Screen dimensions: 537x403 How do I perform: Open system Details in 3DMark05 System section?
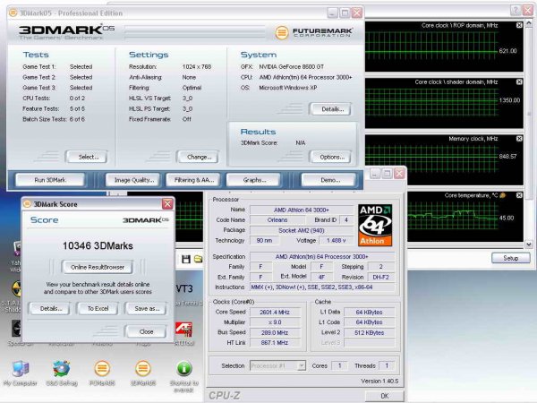[332, 109]
